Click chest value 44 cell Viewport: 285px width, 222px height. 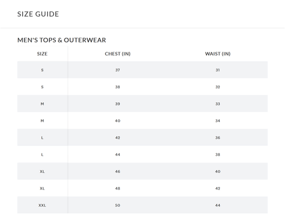tap(117, 155)
